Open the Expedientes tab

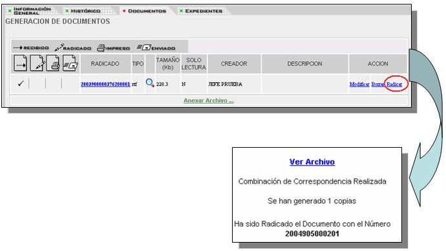[x=204, y=11]
